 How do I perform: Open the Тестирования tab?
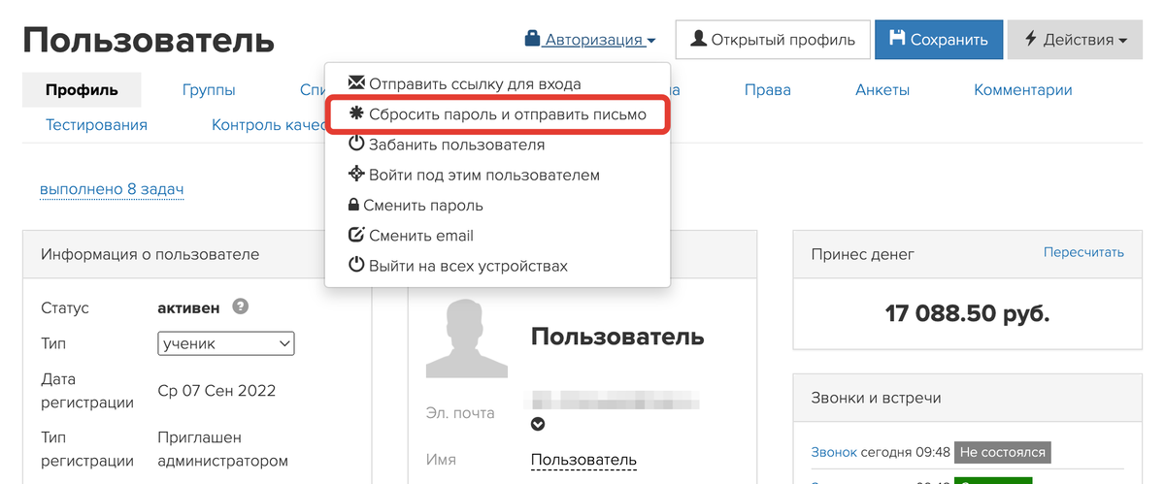point(96,124)
